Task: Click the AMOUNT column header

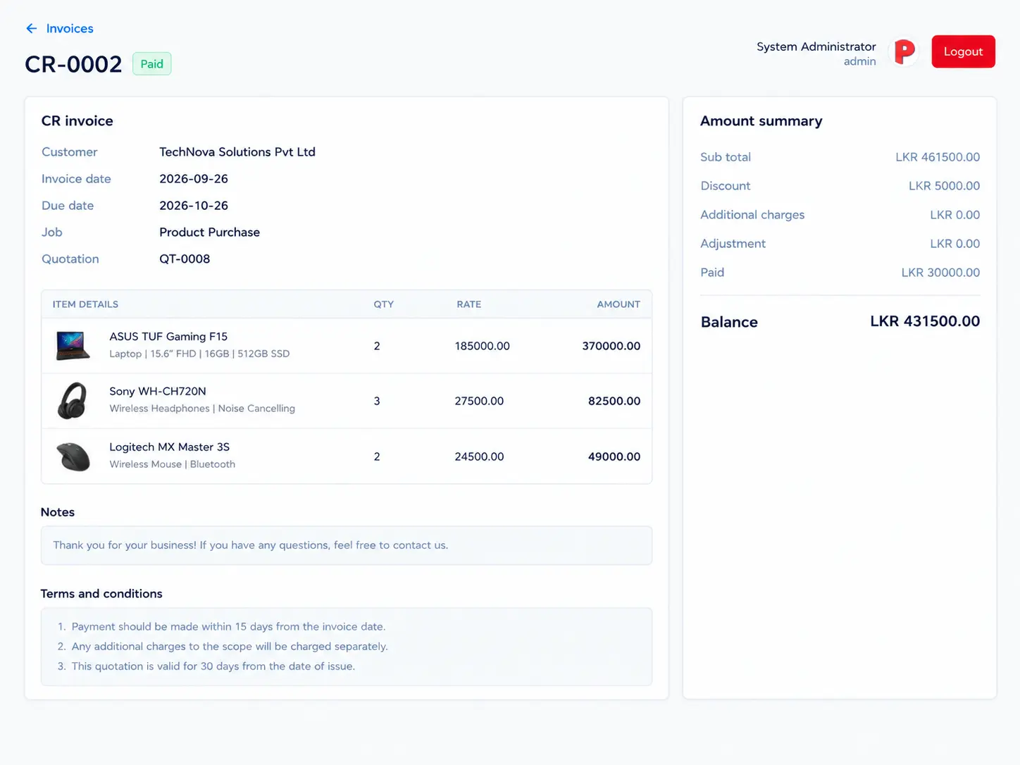Action: click(618, 304)
